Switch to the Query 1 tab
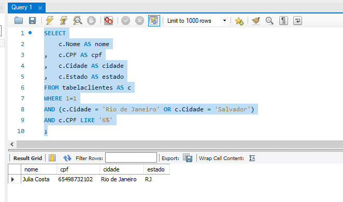This screenshot has width=343, height=202. [22, 7]
